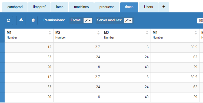The width and height of the screenshot is (203, 103).
Task: Open the Users tab
Action: coord(148,7)
